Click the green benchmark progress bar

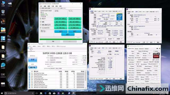(x=61, y=39)
